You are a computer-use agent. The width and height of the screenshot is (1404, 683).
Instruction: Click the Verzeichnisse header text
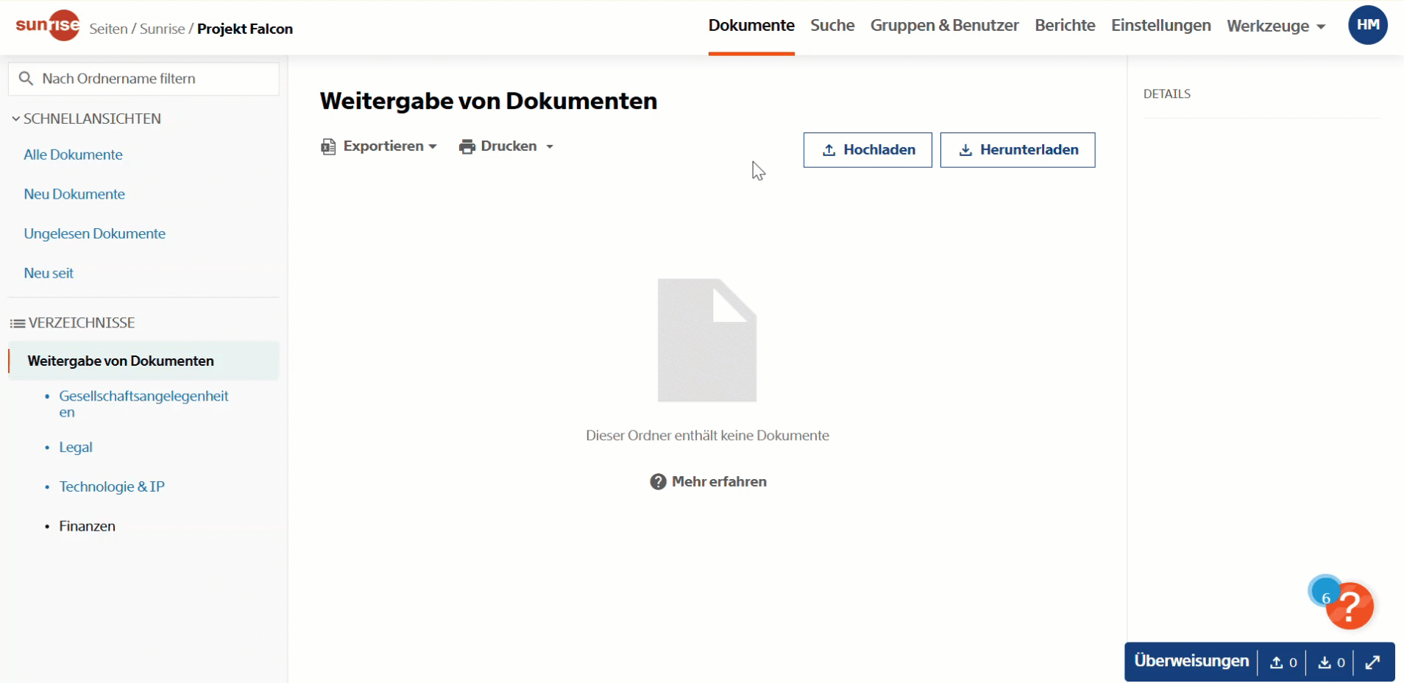(x=82, y=322)
